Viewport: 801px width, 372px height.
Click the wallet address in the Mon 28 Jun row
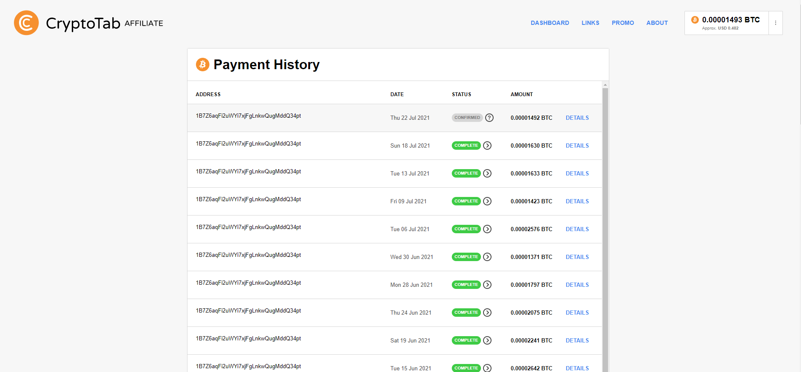pos(248,283)
